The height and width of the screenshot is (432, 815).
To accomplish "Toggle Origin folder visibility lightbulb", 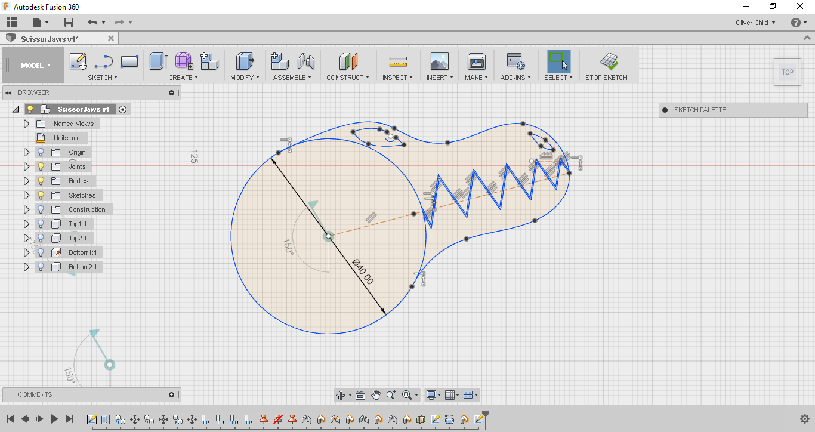I will click(x=41, y=152).
